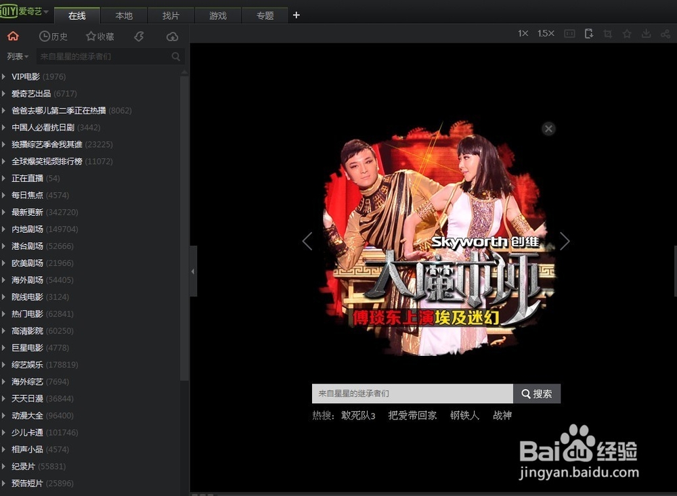Viewport: 677px width, 496px height.
Task: Close the promotional poster overlay
Action: 548,129
